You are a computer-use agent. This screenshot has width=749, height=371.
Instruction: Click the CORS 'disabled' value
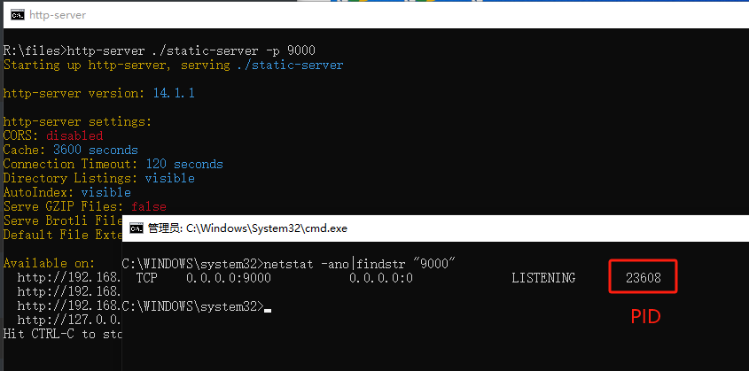(x=74, y=135)
